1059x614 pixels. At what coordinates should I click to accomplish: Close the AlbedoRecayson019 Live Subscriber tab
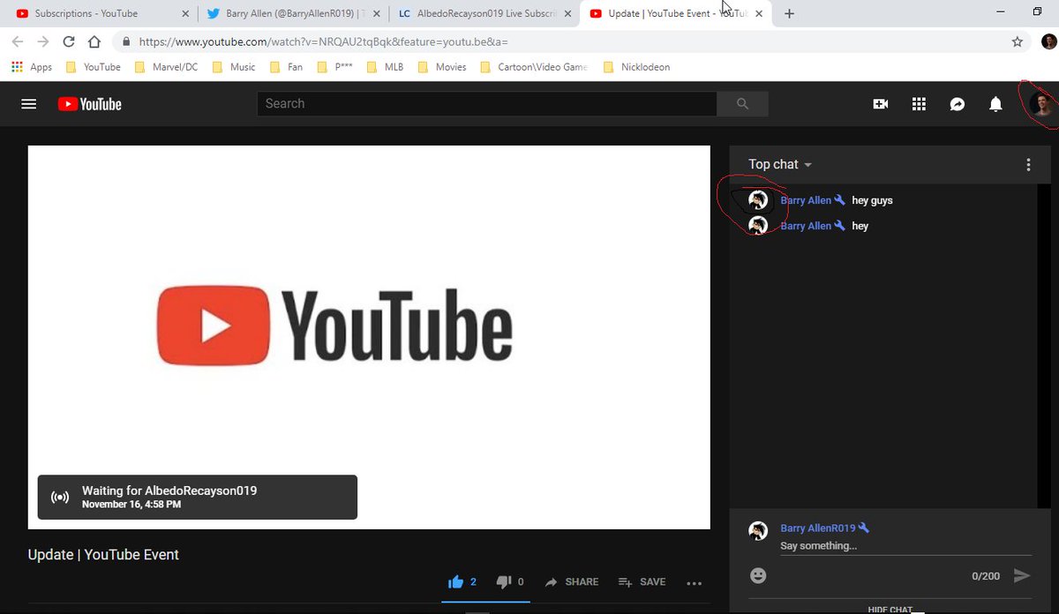pyautogui.click(x=567, y=14)
